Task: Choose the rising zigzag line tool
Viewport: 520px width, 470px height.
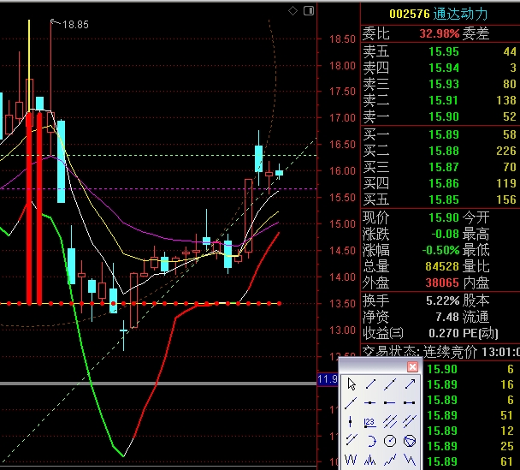Action: (x=390, y=460)
